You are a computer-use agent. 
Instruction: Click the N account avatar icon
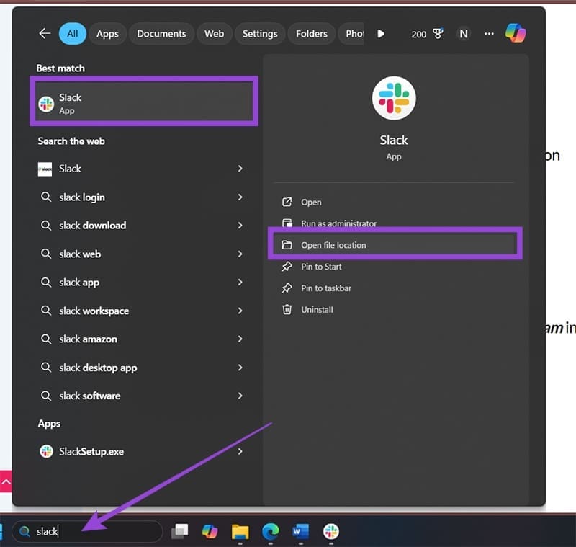click(464, 33)
